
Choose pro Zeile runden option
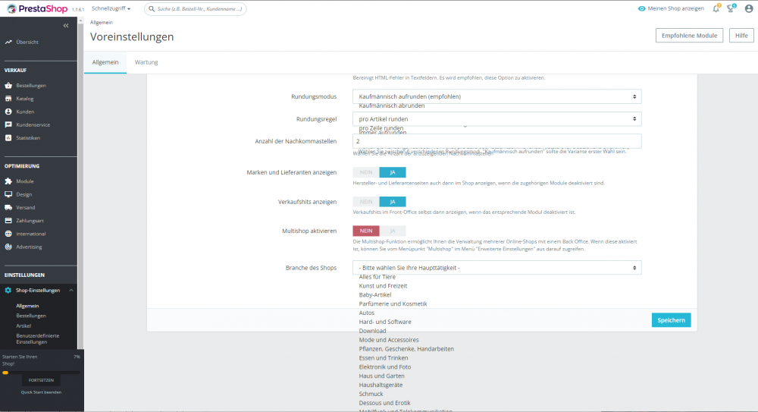click(x=381, y=128)
